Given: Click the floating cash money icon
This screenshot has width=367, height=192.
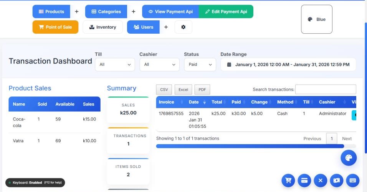Looking at the screenshot, I should 337,181.
